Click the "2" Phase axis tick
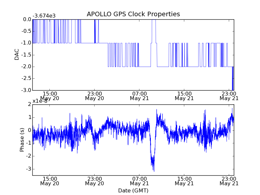Image resolution: width=260 pixels, height=195 pixels. pos(30,104)
